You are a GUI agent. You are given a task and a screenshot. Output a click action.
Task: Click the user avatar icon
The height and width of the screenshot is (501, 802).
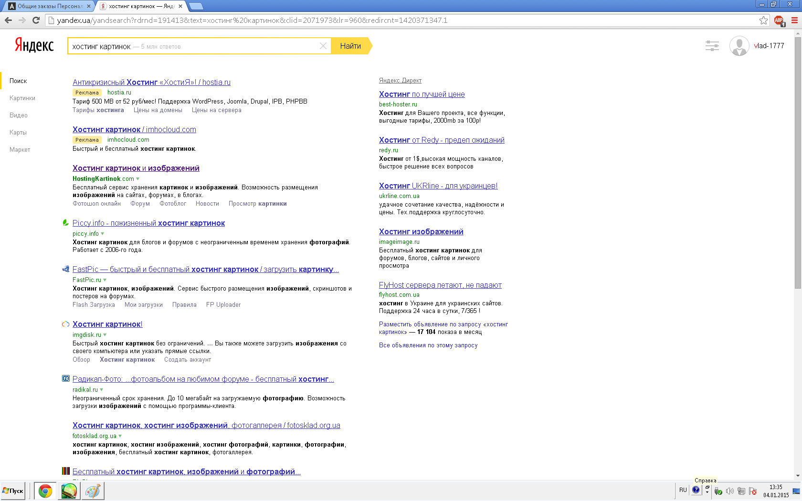(739, 46)
